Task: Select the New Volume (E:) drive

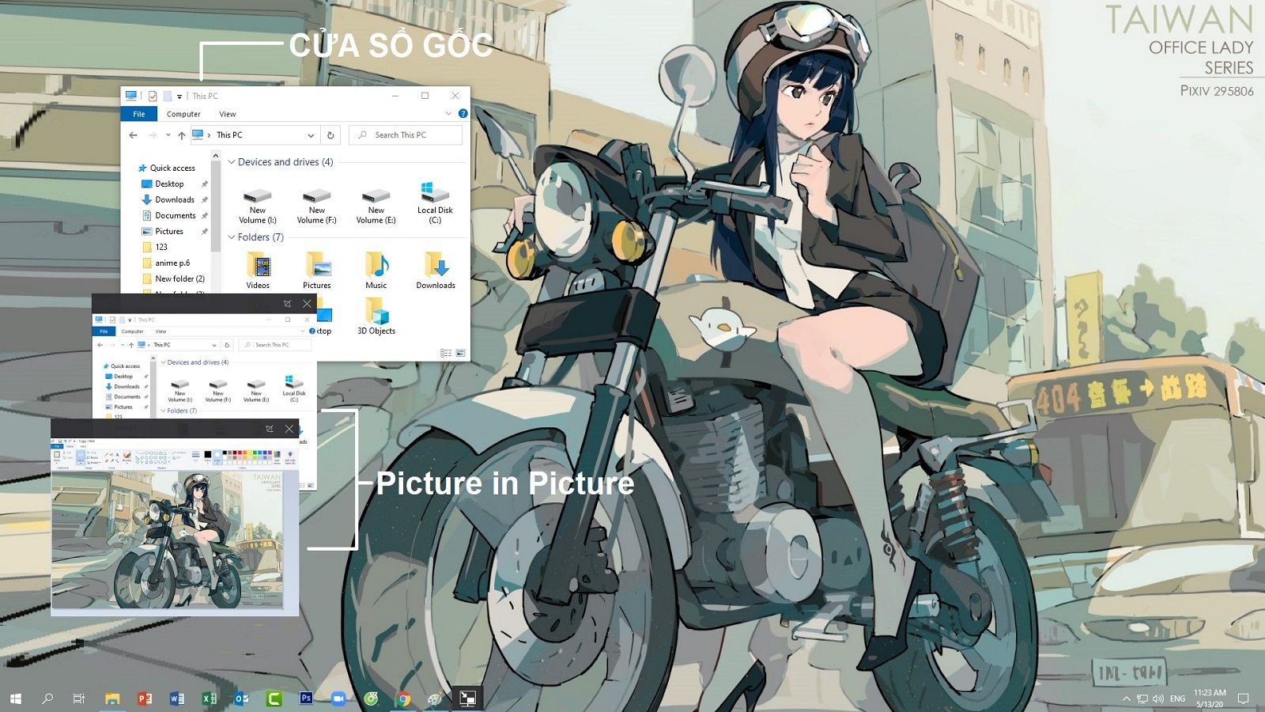Action: tap(376, 206)
